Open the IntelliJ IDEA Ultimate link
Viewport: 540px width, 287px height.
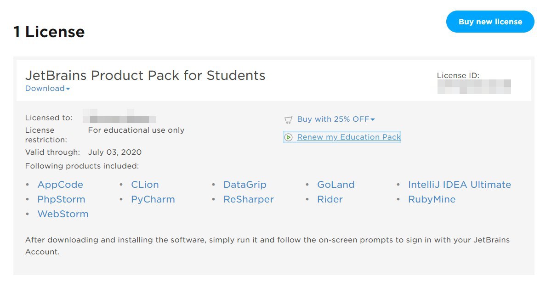point(460,185)
